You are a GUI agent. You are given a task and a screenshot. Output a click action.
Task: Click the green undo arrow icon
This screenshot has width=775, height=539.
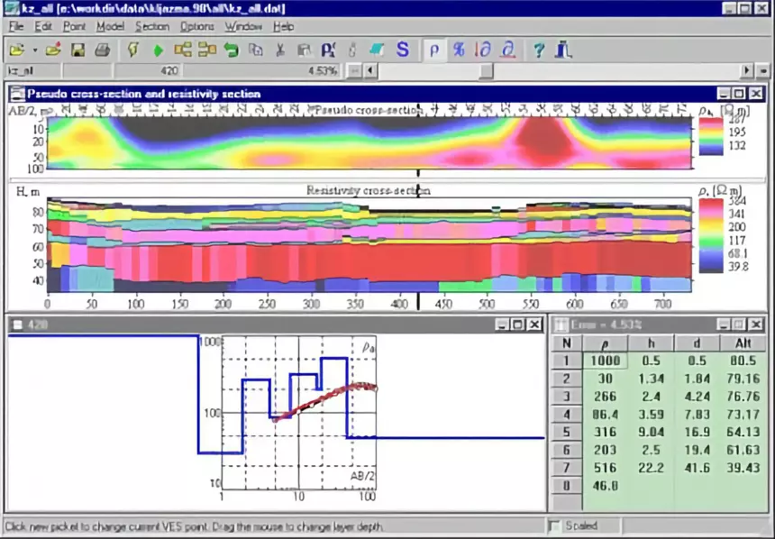(231, 50)
